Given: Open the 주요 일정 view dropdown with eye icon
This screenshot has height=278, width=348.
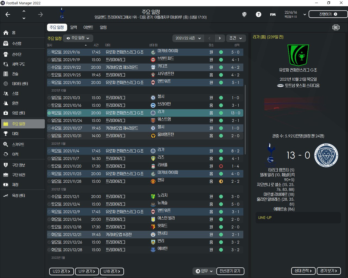Looking at the screenshot, I should click(78, 38).
